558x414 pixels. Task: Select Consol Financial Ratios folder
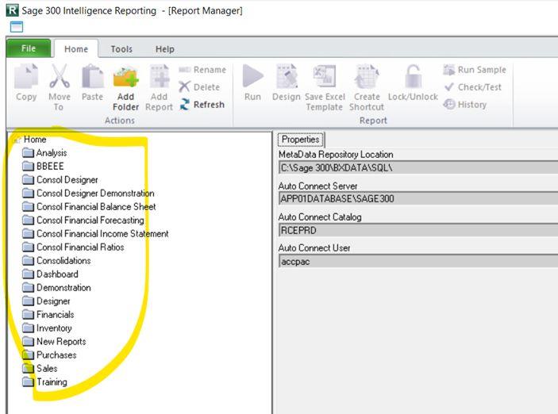[73, 247]
